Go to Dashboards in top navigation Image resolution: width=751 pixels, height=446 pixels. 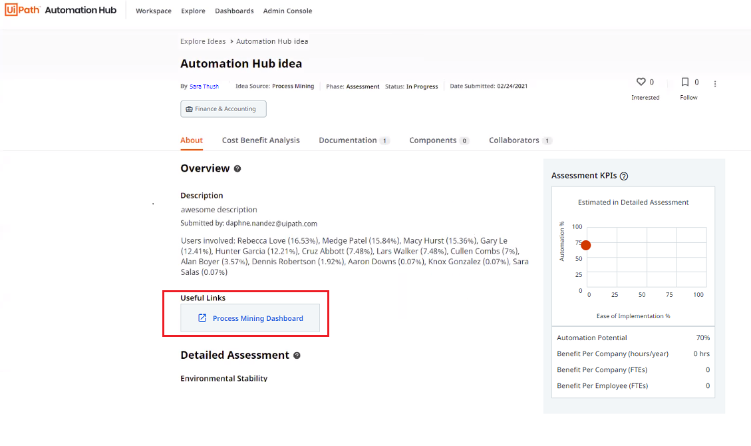point(234,11)
